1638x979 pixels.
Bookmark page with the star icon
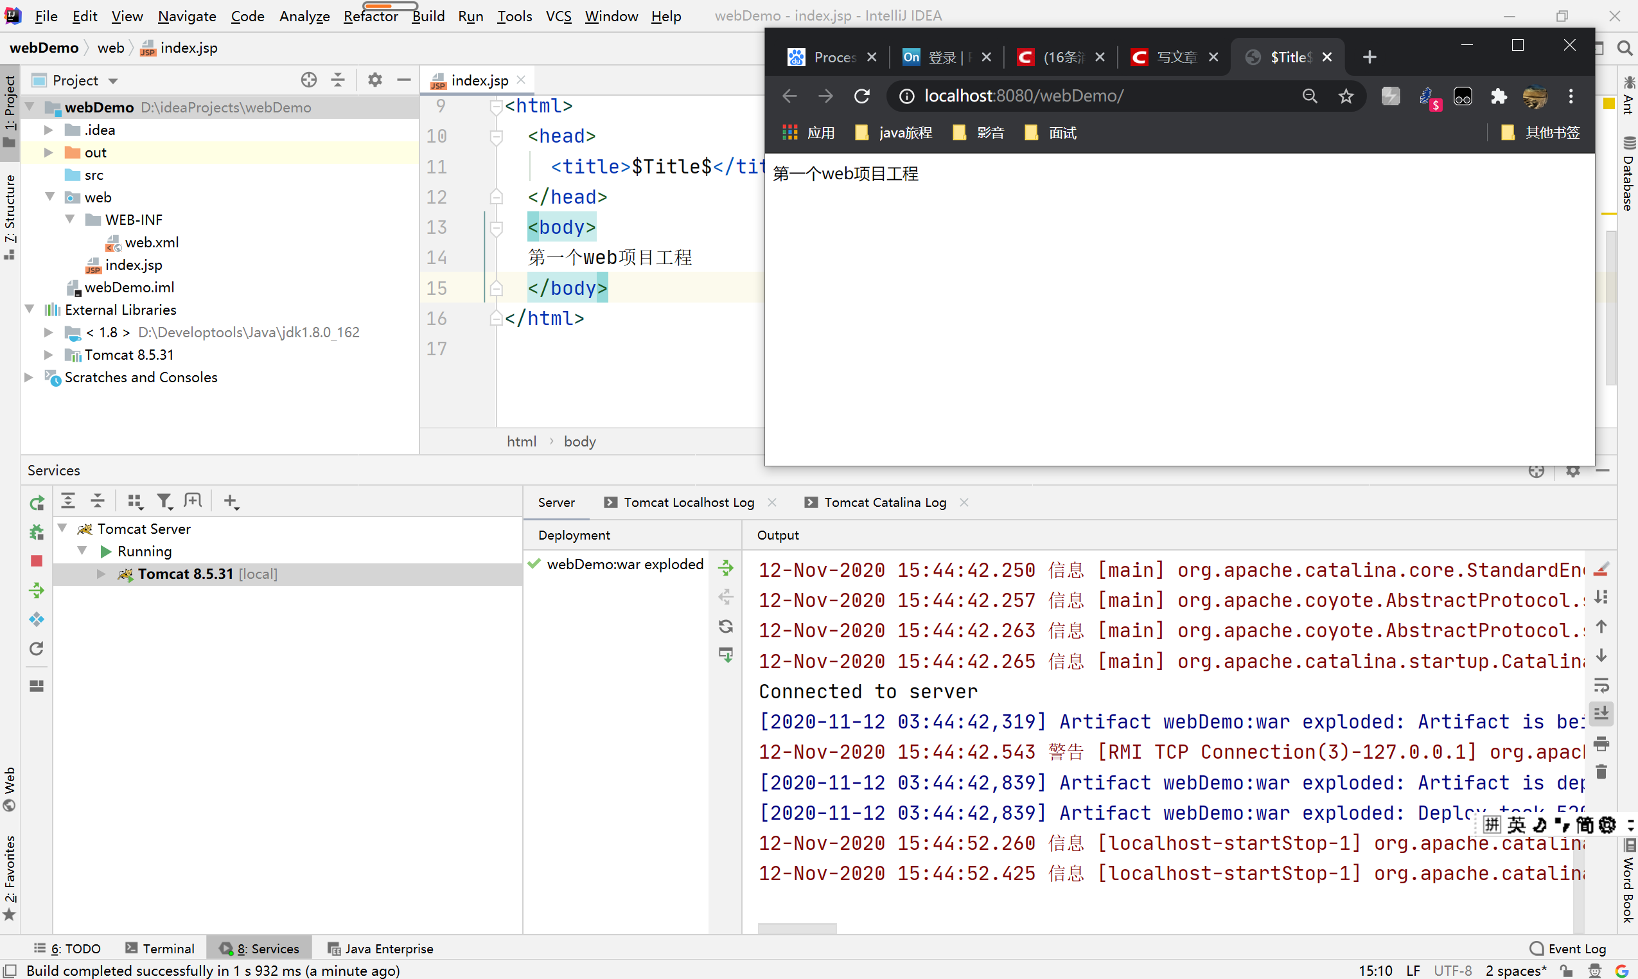[x=1346, y=96]
